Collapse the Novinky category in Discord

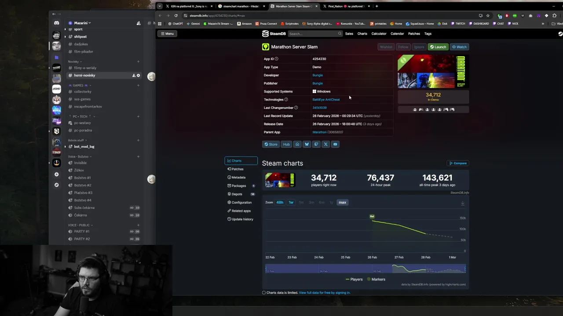click(74, 61)
